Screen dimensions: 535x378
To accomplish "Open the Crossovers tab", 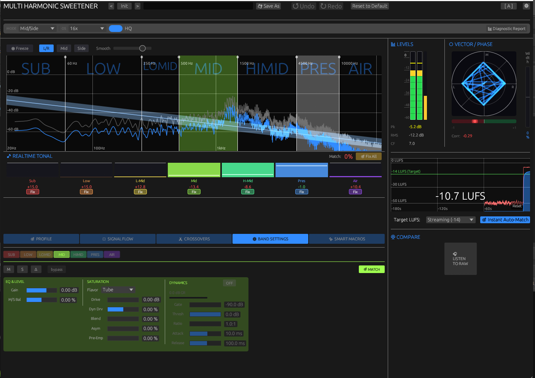I will pyautogui.click(x=194, y=239).
